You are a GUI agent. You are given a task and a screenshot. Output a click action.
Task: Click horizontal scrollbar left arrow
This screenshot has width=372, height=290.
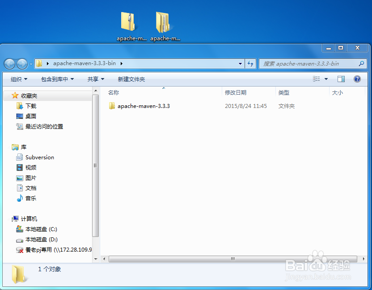tap(104, 259)
